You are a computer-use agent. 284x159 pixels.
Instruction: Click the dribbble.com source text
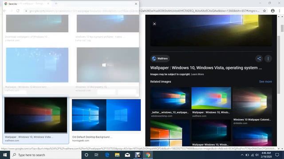(240, 123)
